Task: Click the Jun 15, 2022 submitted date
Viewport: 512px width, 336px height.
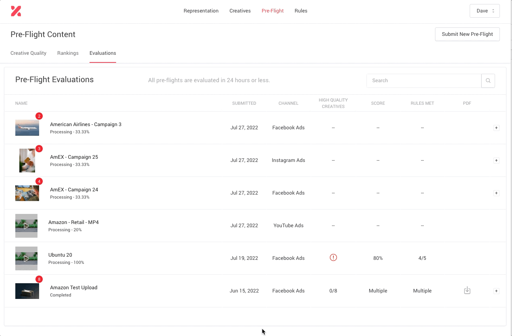Action: tap(244, 291)
